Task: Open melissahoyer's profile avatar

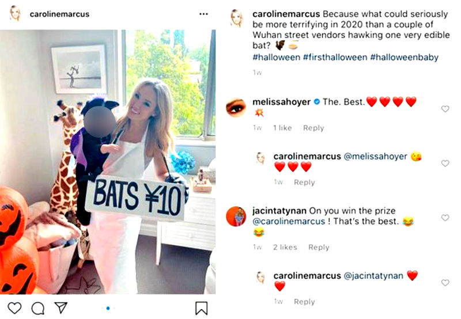Action: coord(235,107)
